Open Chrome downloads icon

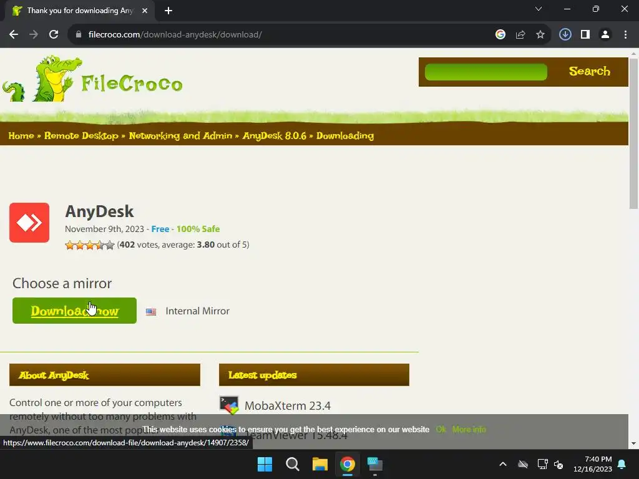coord(565,35)
